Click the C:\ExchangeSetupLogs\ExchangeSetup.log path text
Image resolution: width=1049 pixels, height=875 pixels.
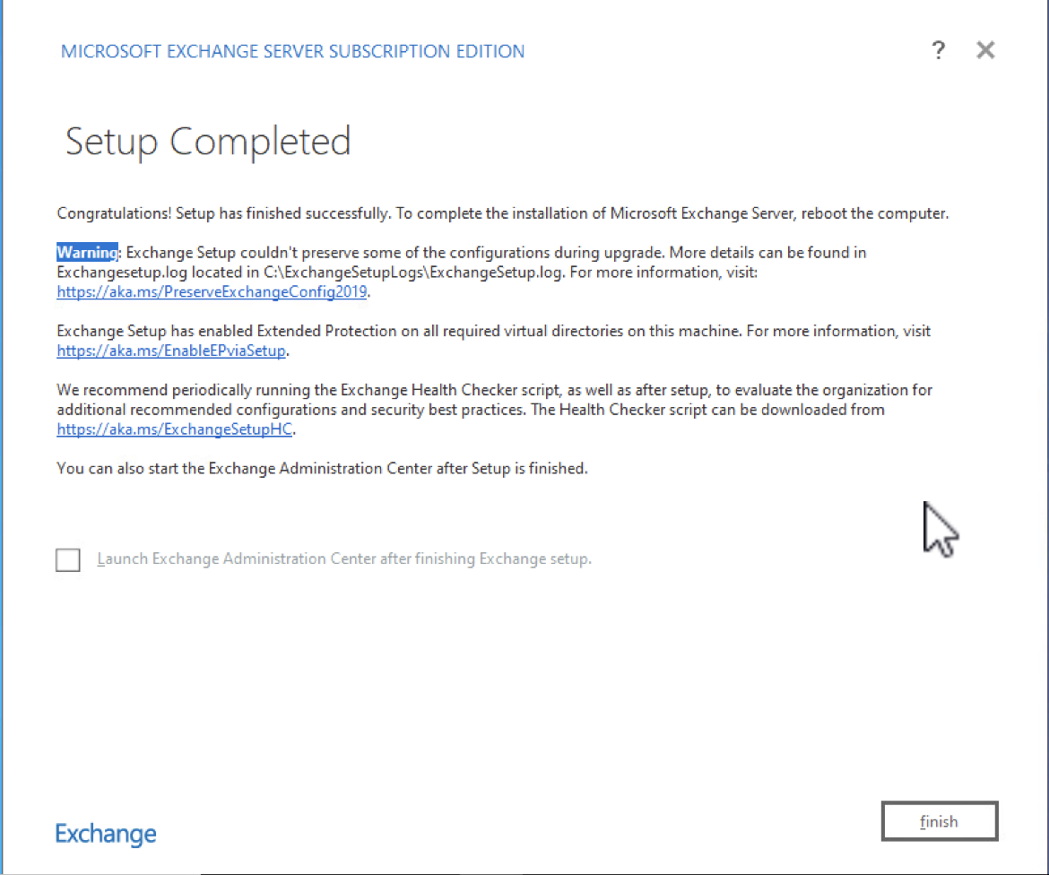click(413, 273)
